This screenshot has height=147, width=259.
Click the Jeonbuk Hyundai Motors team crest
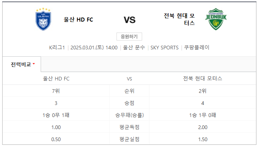tap(216, 19)
